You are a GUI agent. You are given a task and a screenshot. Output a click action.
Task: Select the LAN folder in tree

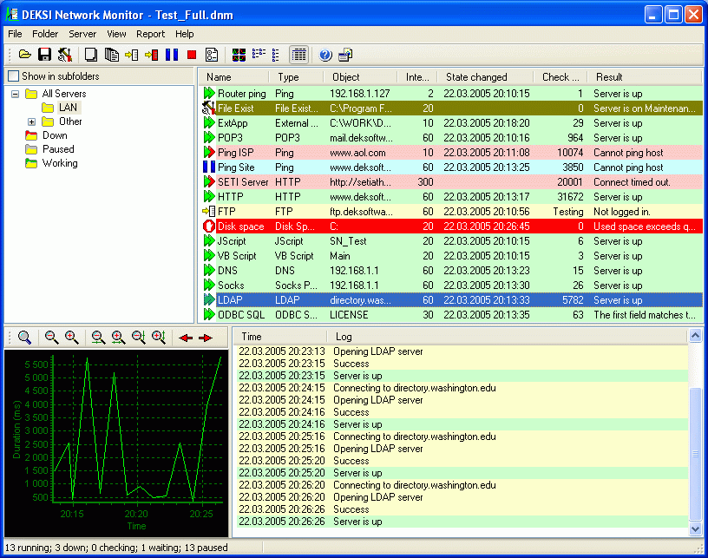(68, 108)
